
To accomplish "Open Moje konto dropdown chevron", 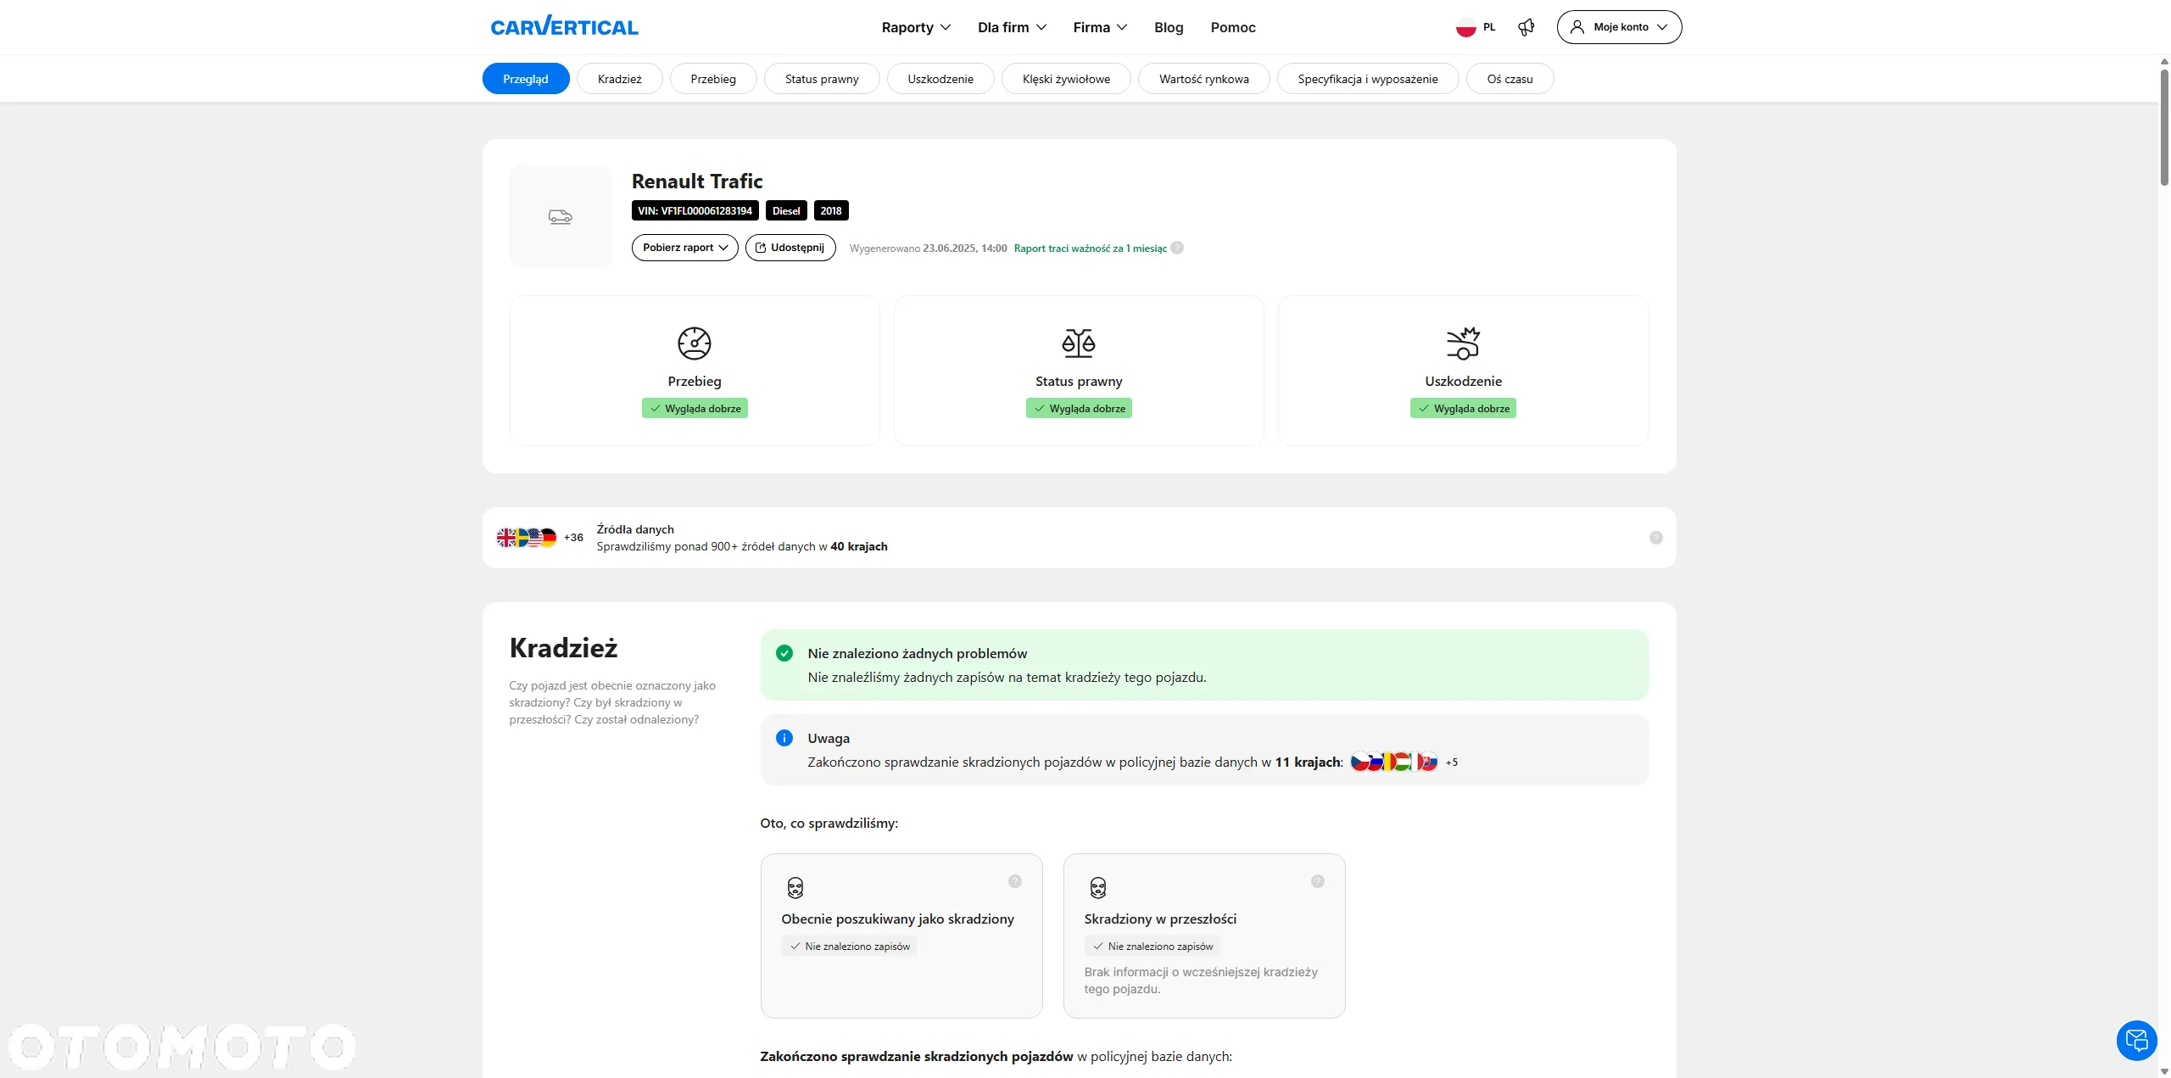I will click(x=1662, y=27).
